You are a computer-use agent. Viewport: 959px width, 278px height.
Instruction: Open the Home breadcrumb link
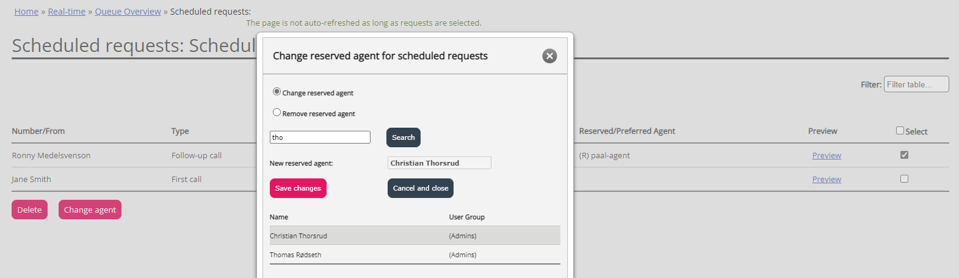26,12
